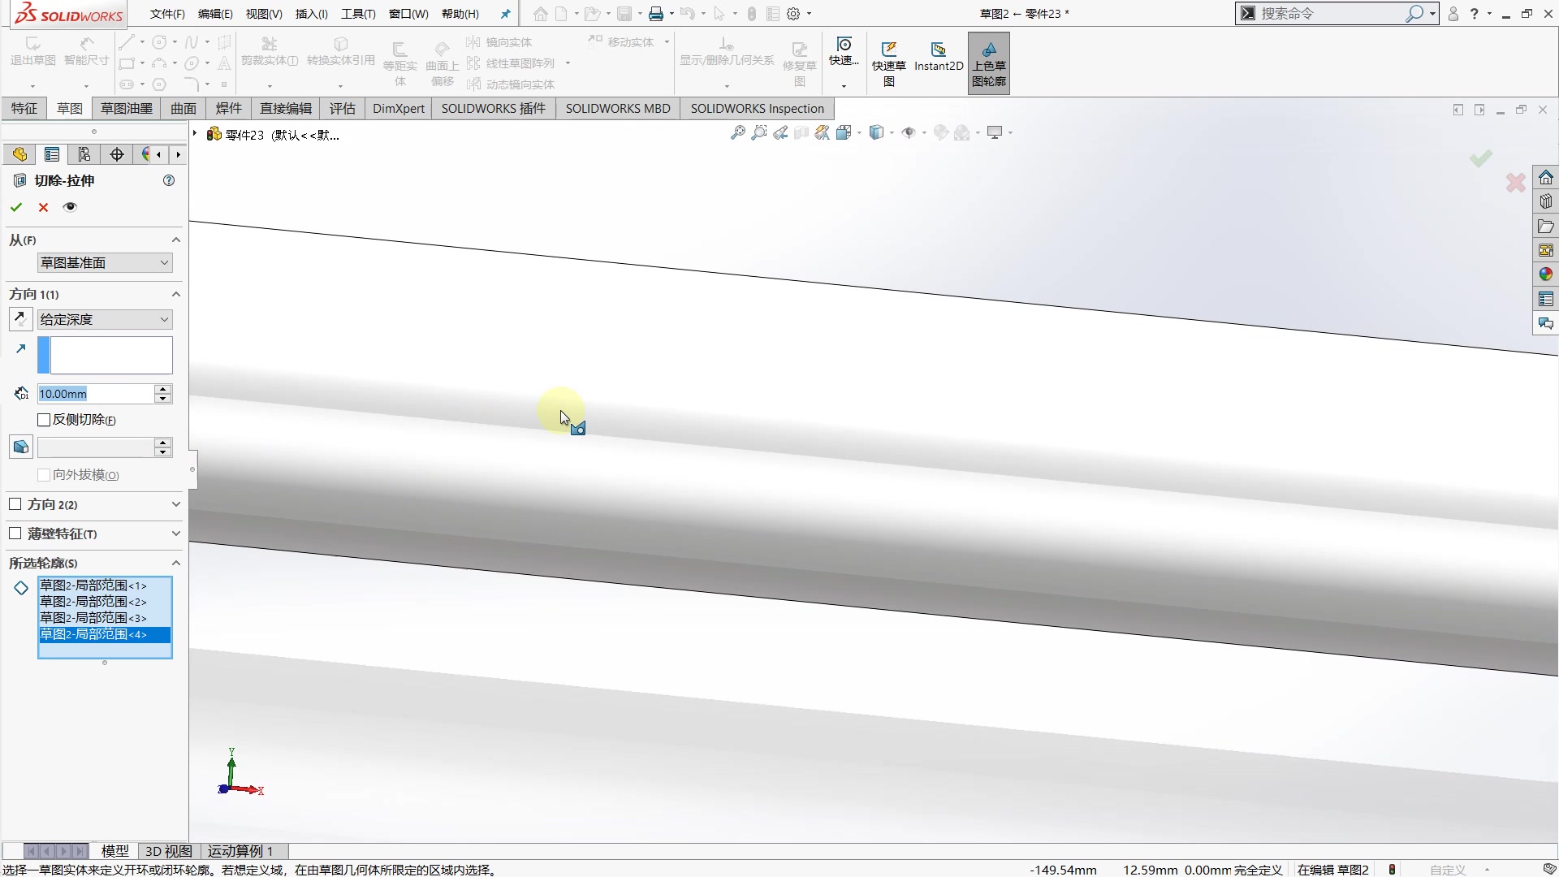Enable the 薄壁特征 option
Viewport: 1559px width, 877px height.
click(x=15, y=534)
